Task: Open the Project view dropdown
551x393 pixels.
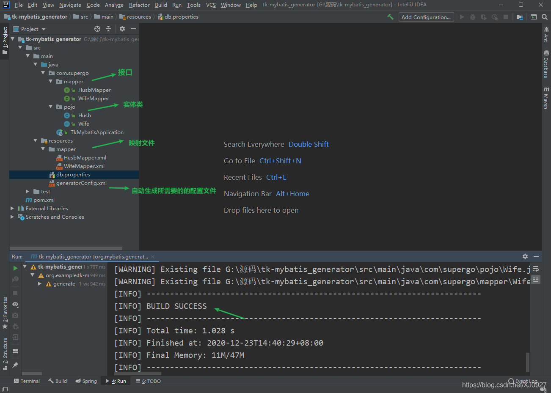Action: point(30,29)
